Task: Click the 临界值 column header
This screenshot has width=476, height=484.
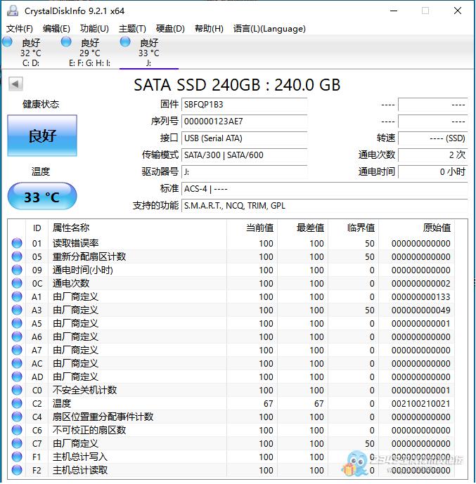Action: point(354,228)
